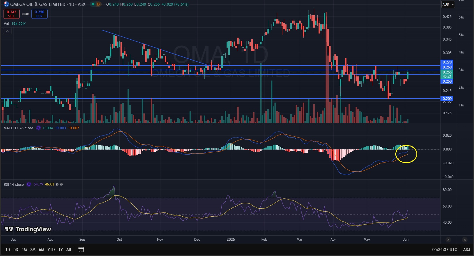Click the 2025 label on the time axis
474x256 pixels.
(x=231, y=240)
